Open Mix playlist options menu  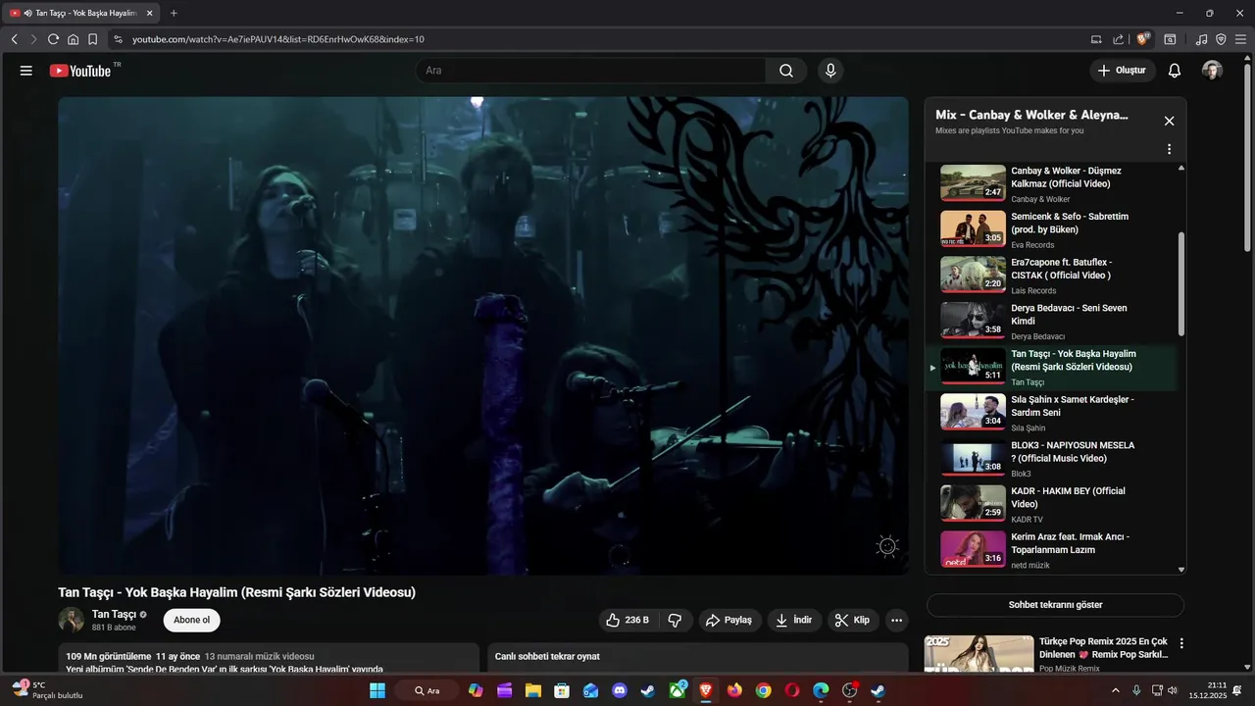click(x=1169, y=149)
